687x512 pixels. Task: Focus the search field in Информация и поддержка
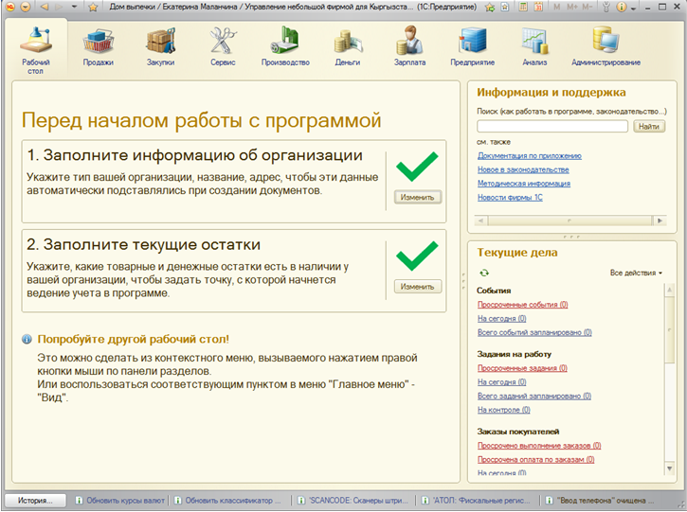(551, 126)
